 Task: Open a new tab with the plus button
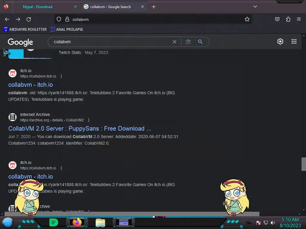tap(154, 7)
